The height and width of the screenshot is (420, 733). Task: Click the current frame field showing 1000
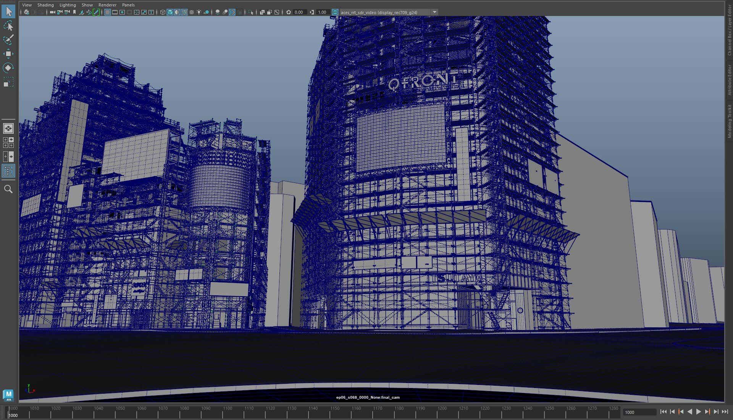639,412
